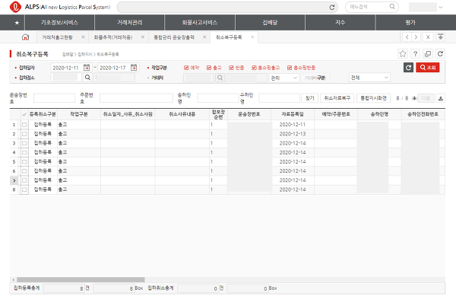Open the 기초정보/서비스 menu
Viewport: 456px width, 299px height.
[59, 22]
